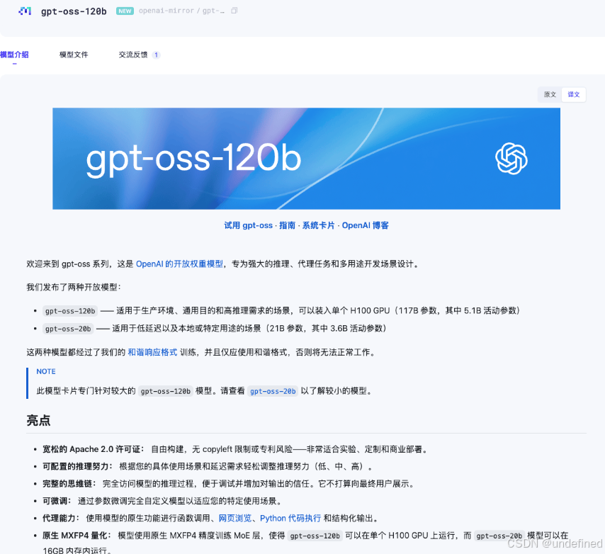Open the 模型介绍 tab
The image size is (605, 554).
coord(14,55)
